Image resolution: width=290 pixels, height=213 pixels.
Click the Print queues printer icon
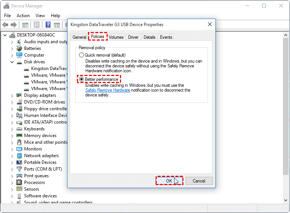click(x=19, y=176)
